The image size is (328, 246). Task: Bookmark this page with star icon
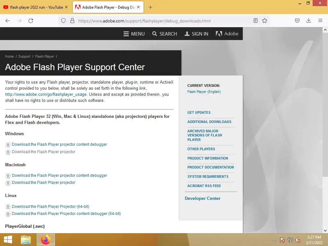pos(265,20)
